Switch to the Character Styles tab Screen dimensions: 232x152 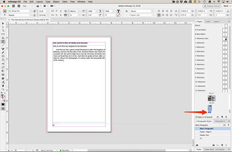tap(220, 121)
